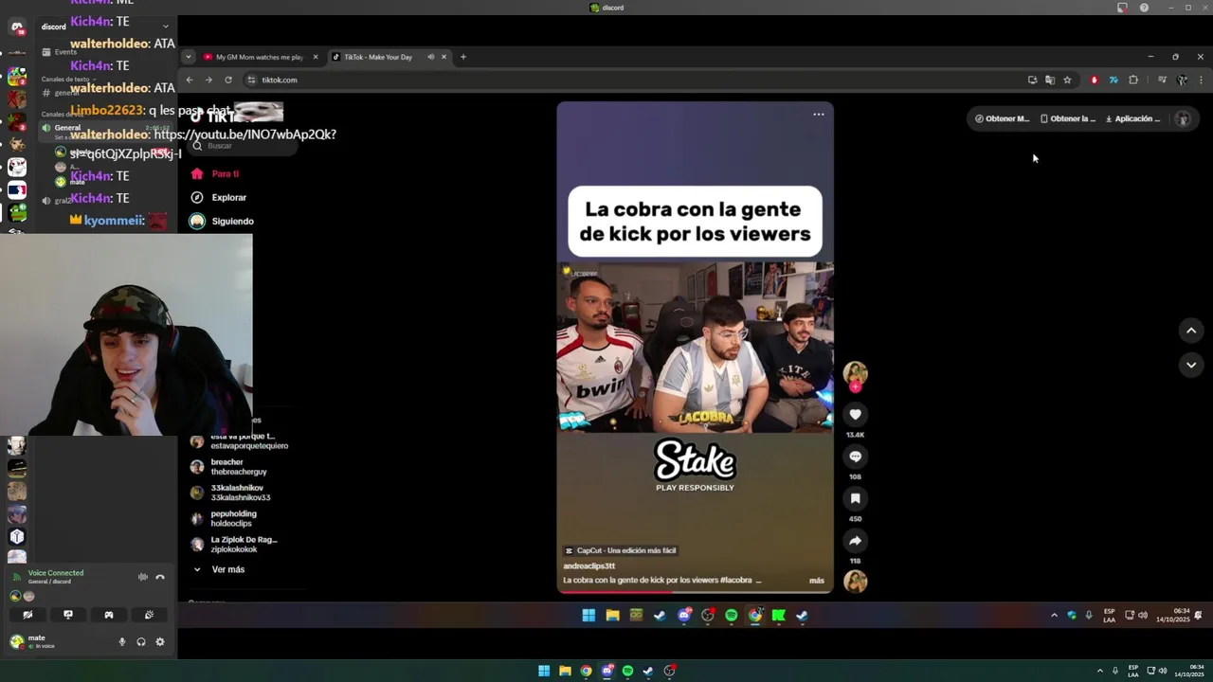1213x682 pixels.
Task: Open File Explorer on the bottom outer taskbar
Action: (565, 671)
